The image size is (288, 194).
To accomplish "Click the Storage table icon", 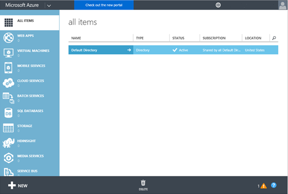I will coord(8,128).
